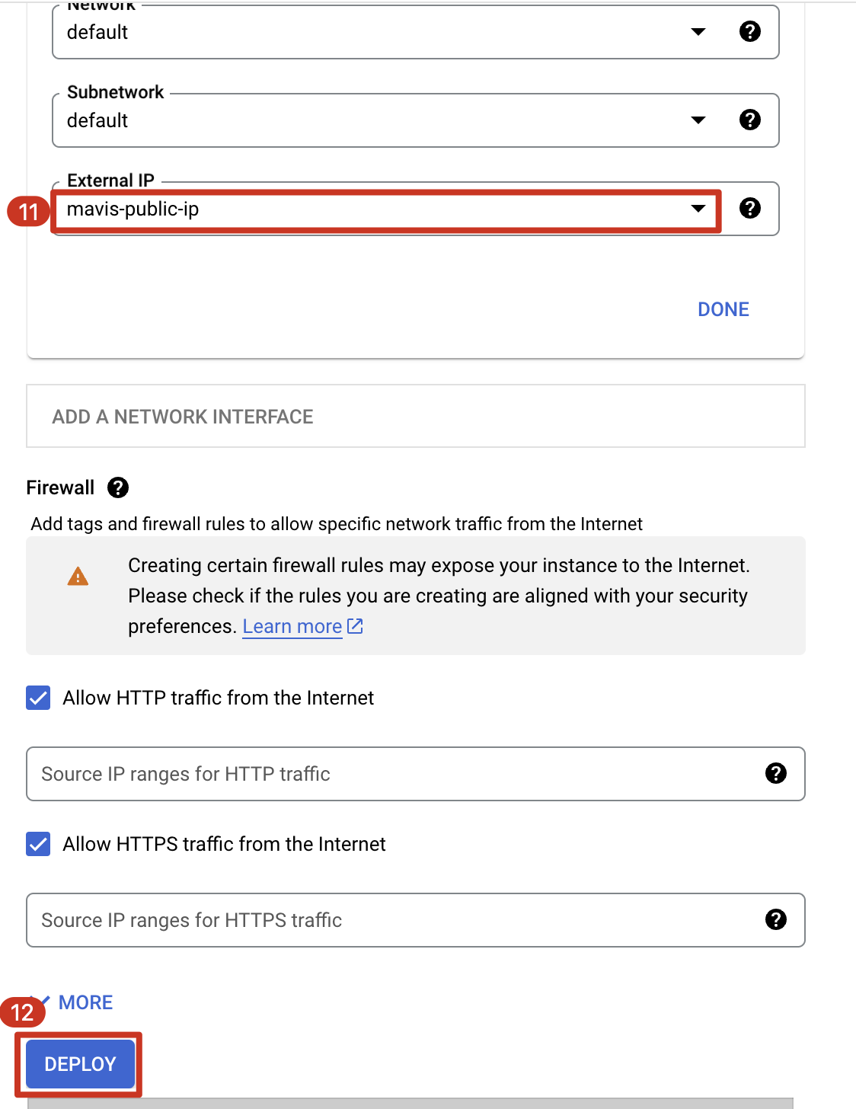Click the Source IP ranges for HTTPS field

click(381, 920)
